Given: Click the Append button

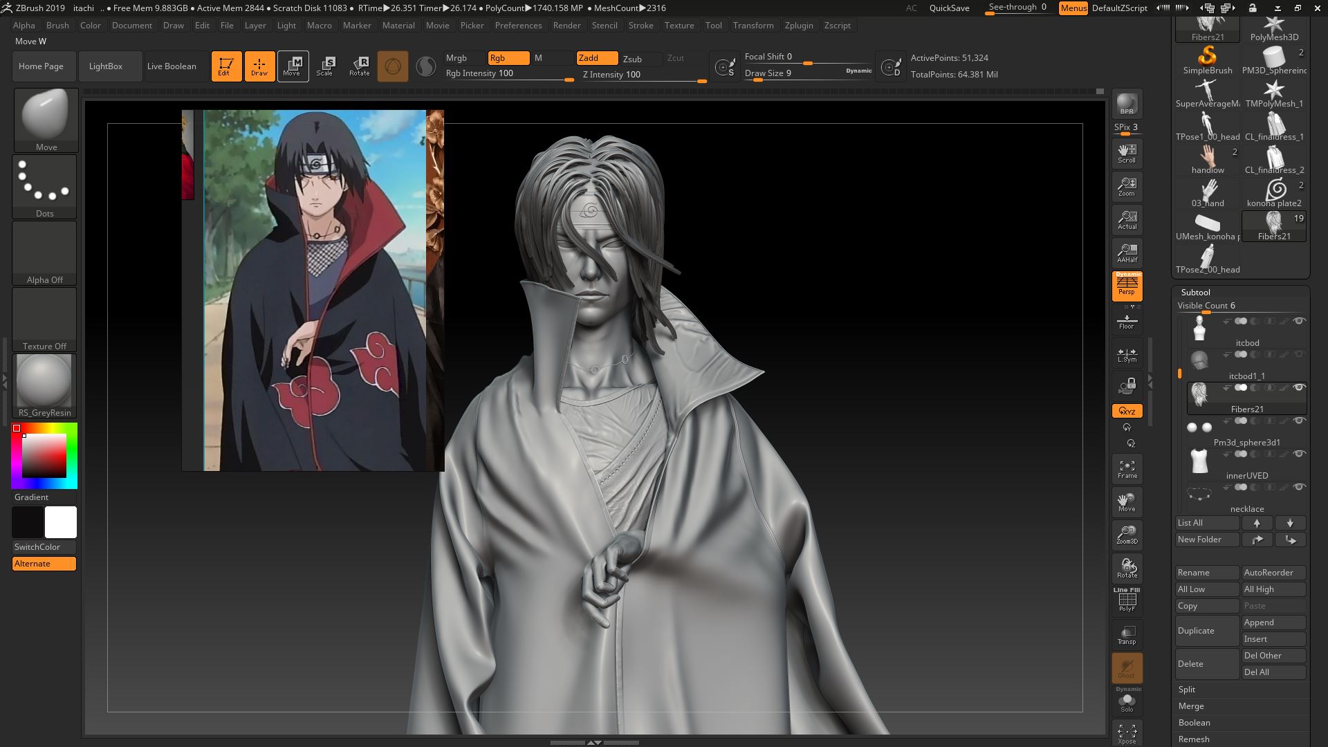Looking at the screenshot, I should 1273,622.
